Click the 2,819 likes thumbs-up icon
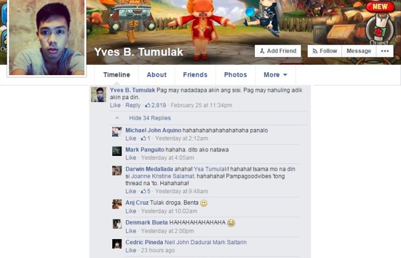The height and width of the screenshot is (258, 401). (x=148, y=105)
